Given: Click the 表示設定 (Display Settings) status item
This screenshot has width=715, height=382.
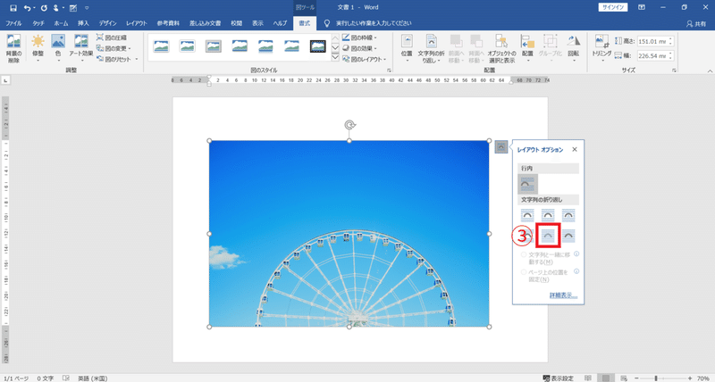Looking at the screenshot, I should point(559,378).
